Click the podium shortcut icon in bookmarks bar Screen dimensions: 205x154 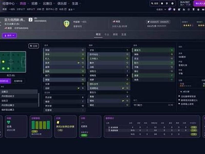[184, 9]
